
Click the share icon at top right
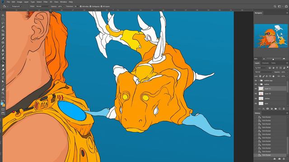point(286,6)
